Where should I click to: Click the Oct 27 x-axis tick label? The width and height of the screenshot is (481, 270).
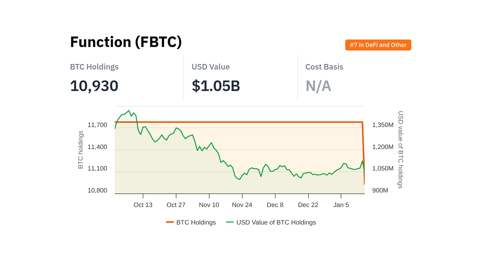click(176, 205)
